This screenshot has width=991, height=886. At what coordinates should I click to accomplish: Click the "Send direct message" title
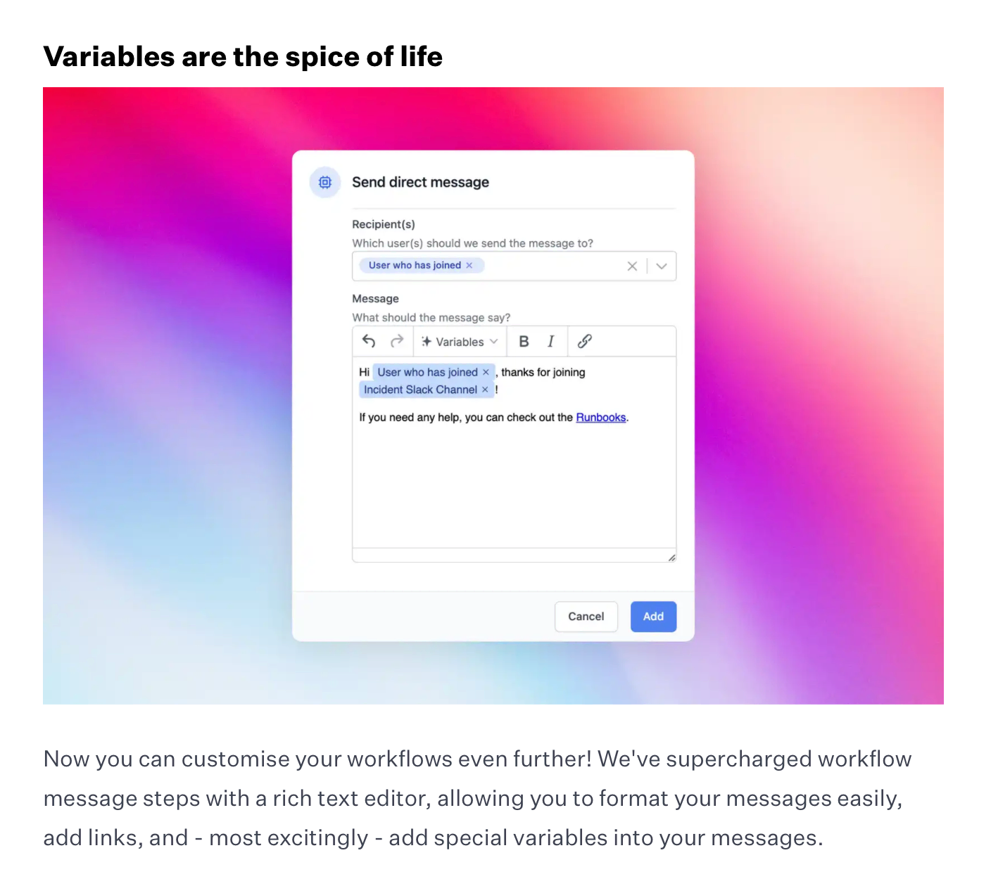(420, 183)
